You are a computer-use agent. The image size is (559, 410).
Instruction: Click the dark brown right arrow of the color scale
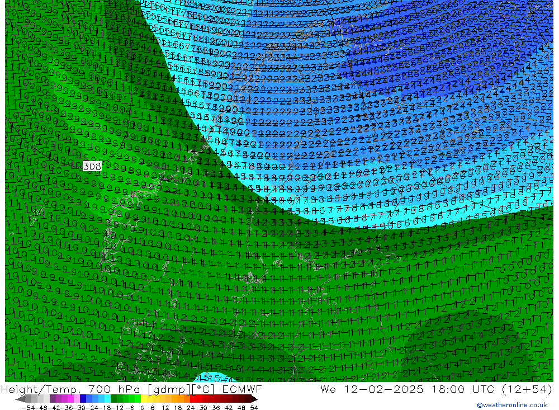(x=254, y=399)
